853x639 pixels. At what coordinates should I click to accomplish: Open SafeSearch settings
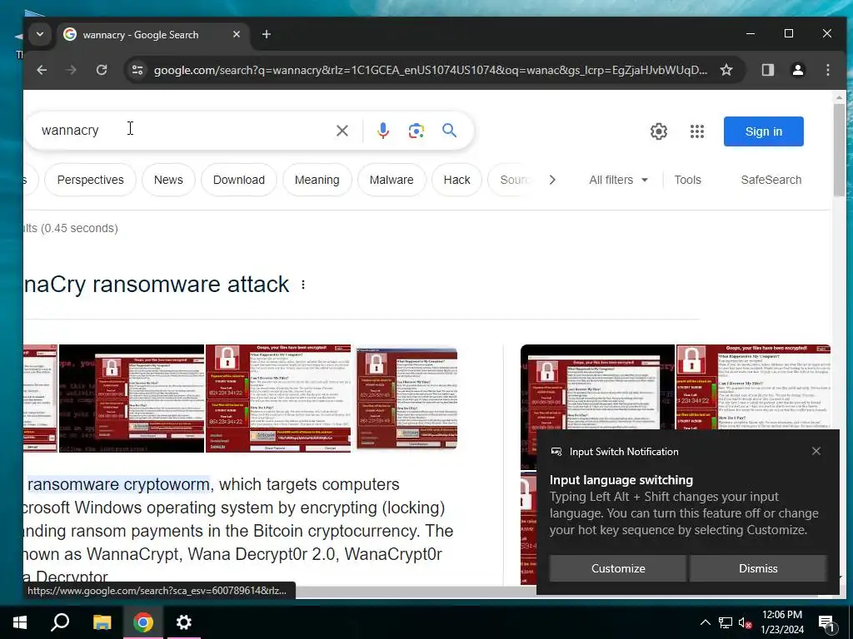(771, 180)
